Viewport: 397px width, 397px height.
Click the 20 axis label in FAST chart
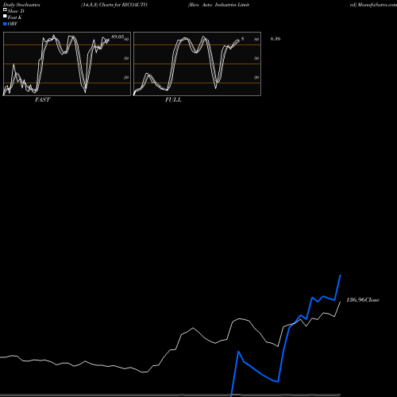(x=126, y=77)
